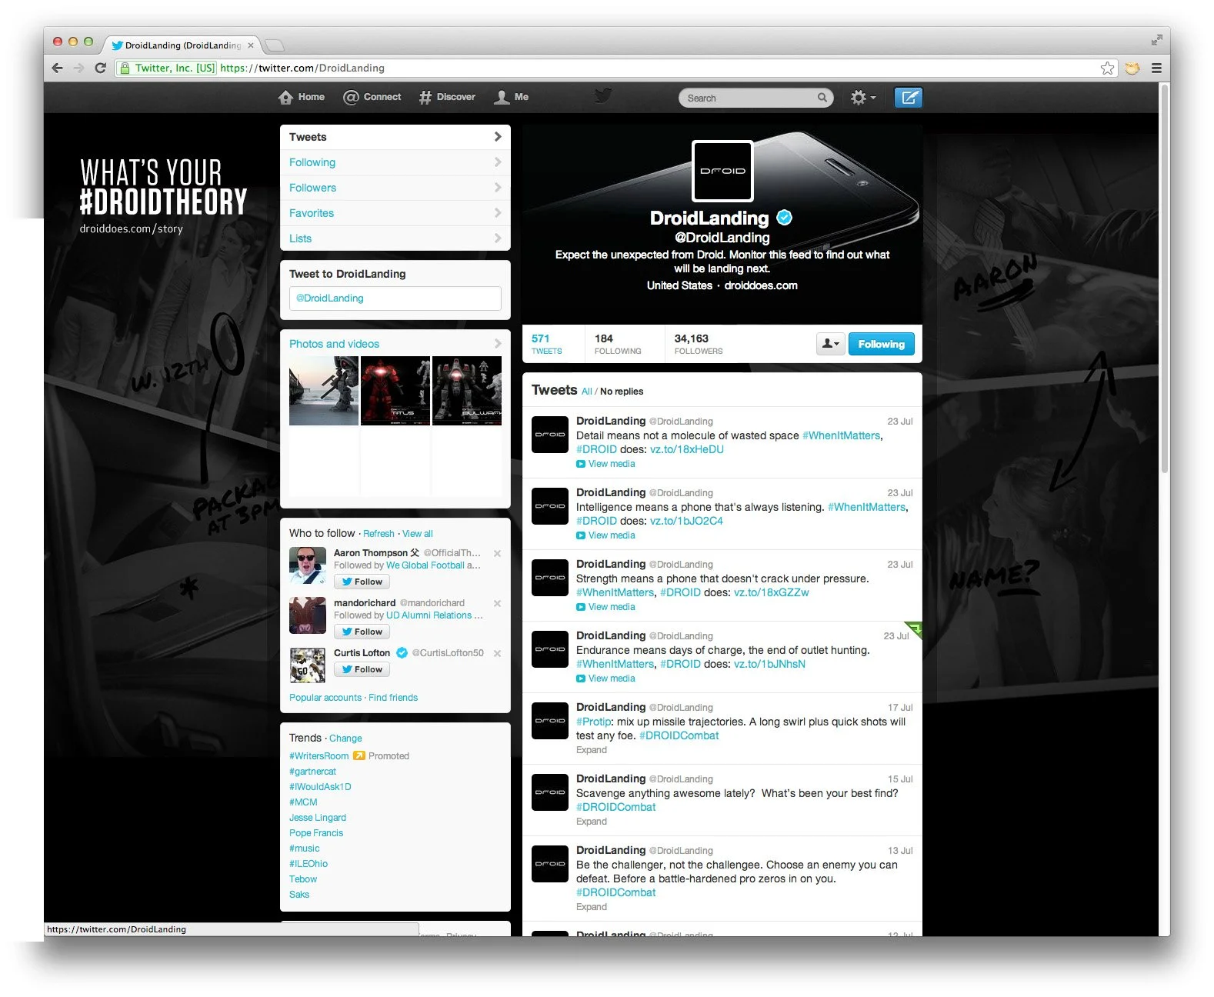1214x997 pixels.
Task: Click the Following button
Action: [x=882, y=344]
